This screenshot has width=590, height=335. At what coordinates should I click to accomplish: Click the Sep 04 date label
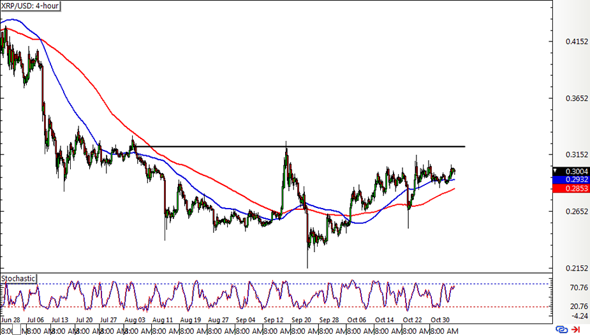[x=246, y=320]
